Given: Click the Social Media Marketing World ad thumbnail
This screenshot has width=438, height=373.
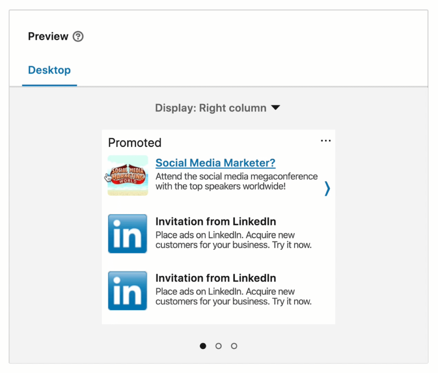Looking at the screenshot, I should (128, 176).
